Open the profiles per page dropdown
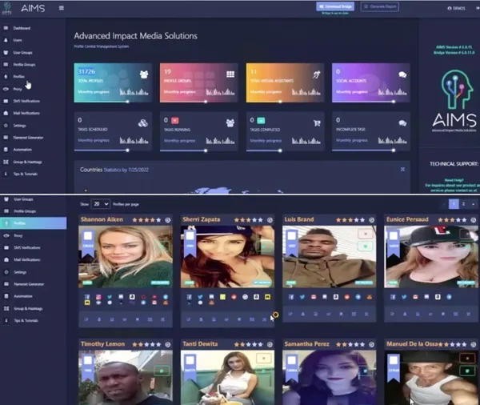 point(101,204)
